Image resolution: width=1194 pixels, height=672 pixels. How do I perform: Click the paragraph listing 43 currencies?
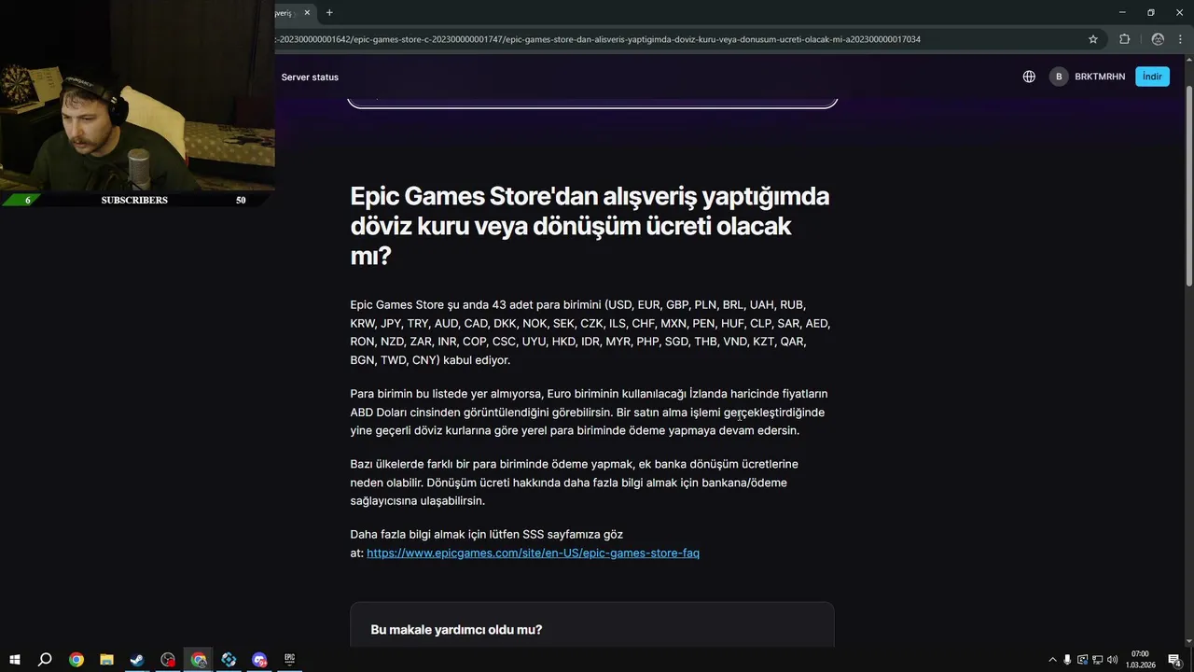pos(590,332)
